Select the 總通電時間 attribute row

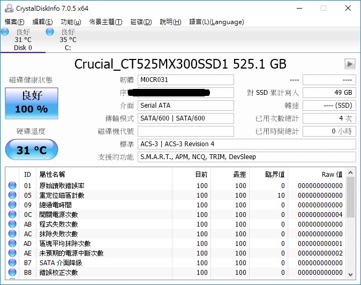point(176,205)
